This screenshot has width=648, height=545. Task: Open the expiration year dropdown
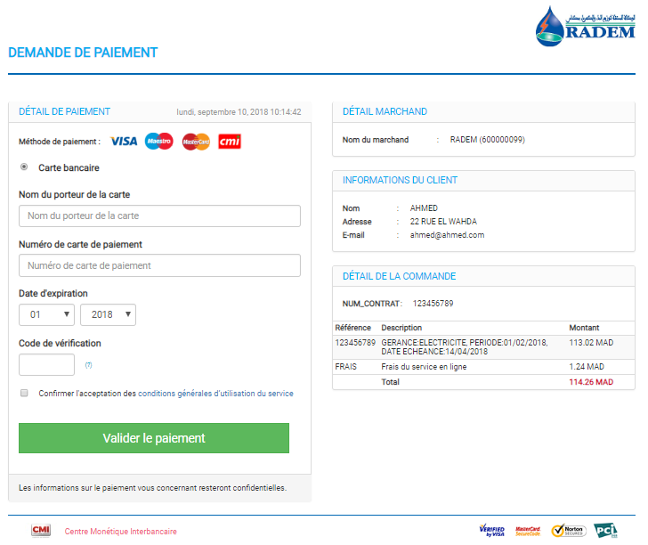click(x=108, y=315)
